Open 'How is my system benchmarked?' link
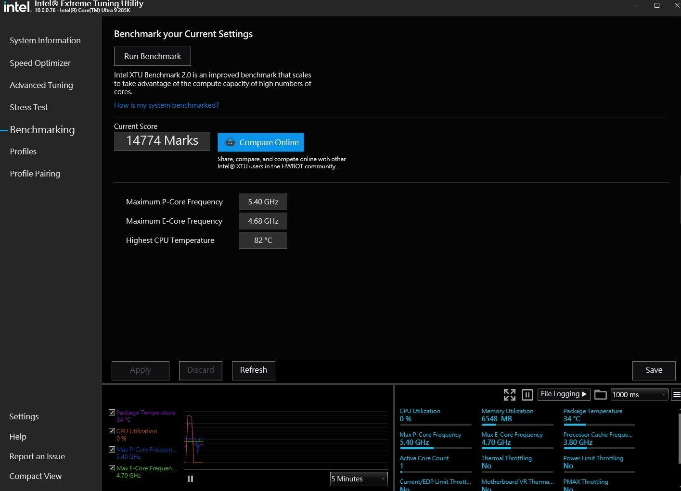 [167, 105]
